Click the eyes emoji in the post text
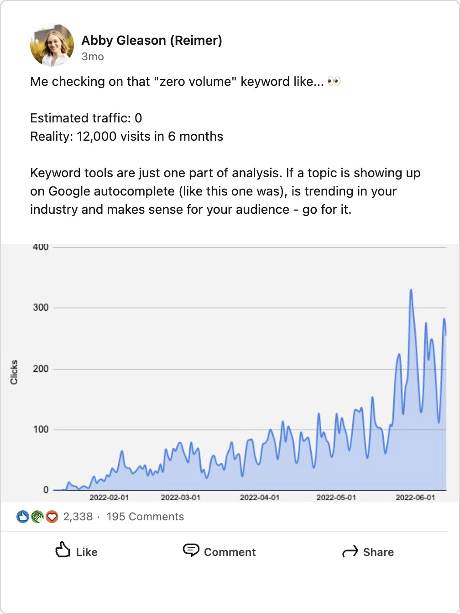This screenshot has height=614, width=460. [335, 81]
